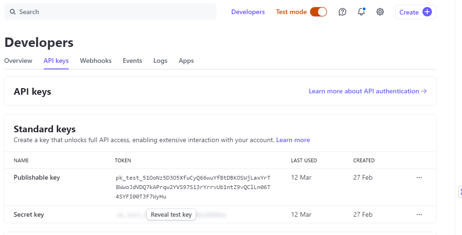462x235 pixels.
Task: Click the Reveal test key button
Action: coord(171,215)
